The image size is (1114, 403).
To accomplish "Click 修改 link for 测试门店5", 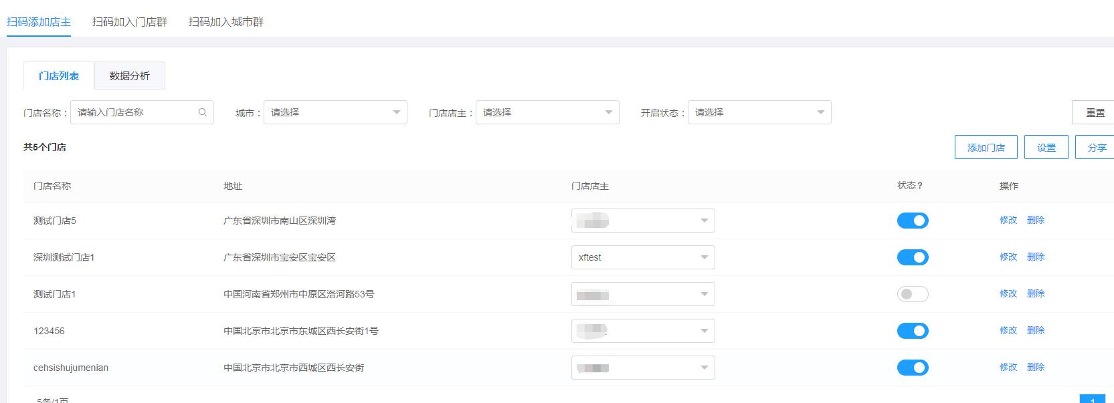I will point(1008,220).
